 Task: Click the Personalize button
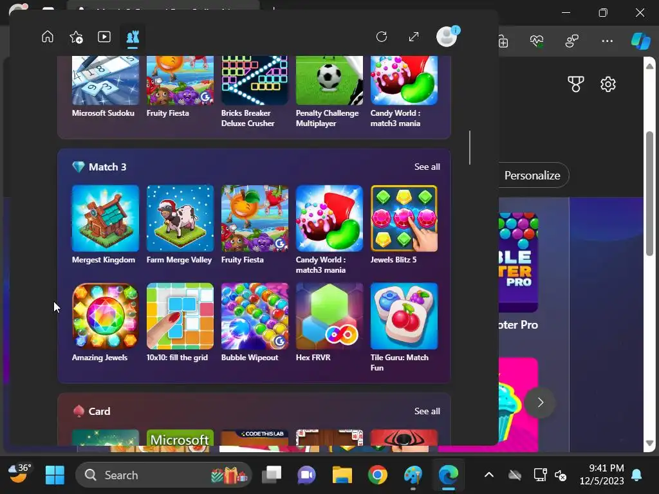coord(532,175)
